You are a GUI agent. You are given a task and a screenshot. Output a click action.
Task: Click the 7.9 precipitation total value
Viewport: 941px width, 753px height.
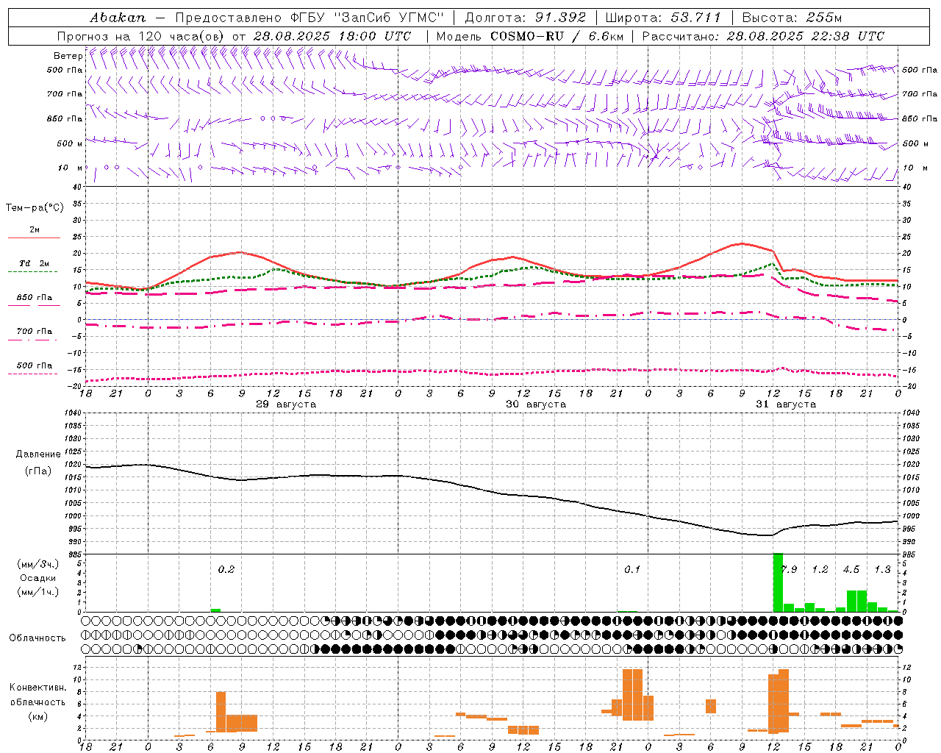pyautogui.click(x=790, y=570)
